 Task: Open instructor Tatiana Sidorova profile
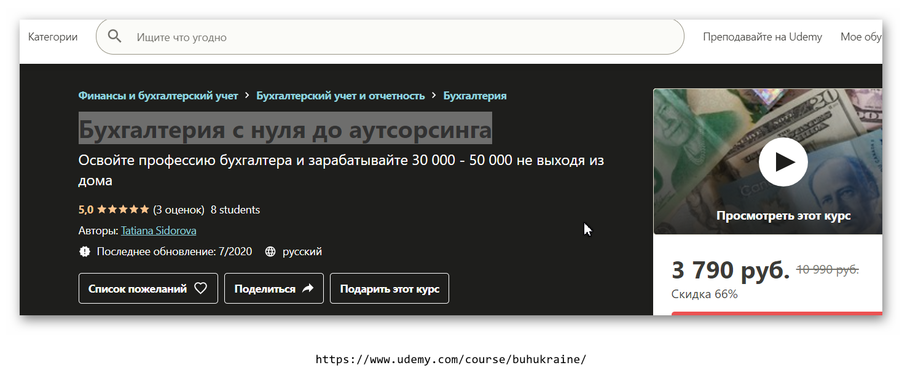[x=158, y=230]
